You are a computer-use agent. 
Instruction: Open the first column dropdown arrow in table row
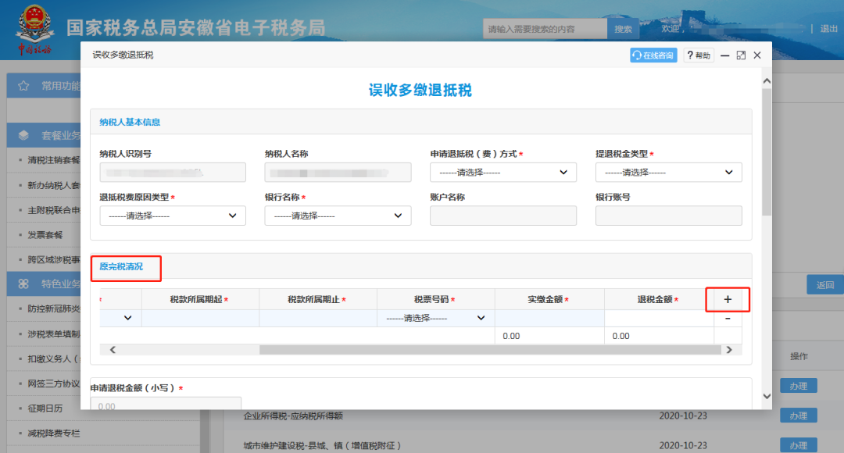pyautogui.click(x=127, y=318)
